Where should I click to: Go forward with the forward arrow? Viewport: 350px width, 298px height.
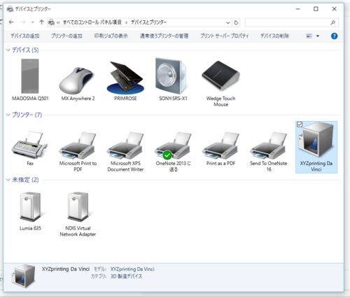(23, 22)
